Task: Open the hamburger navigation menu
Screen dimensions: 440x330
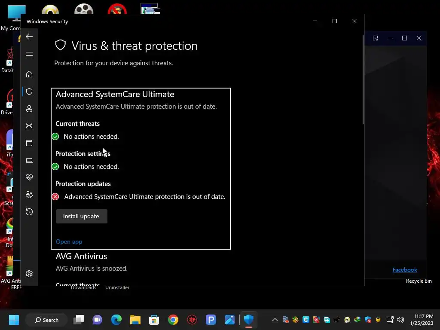Action: click(29, 54)
